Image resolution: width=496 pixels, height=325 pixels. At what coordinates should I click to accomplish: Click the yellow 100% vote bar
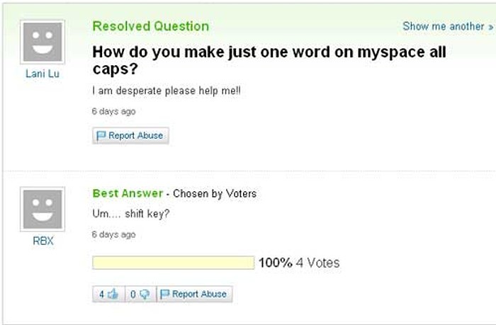click(174, 263)
